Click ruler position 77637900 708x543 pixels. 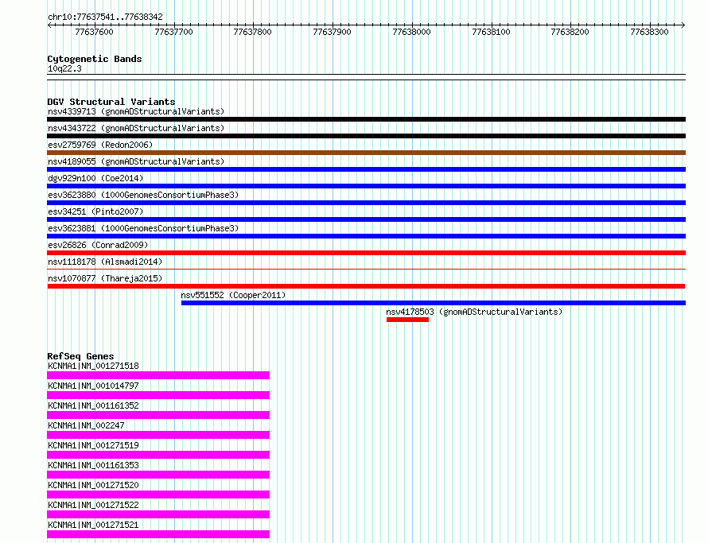point(332,32)
